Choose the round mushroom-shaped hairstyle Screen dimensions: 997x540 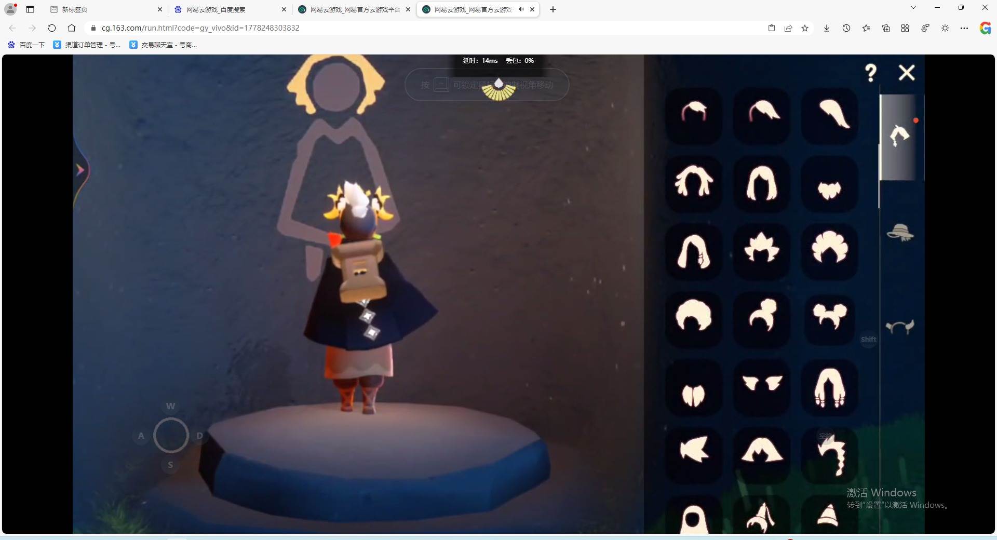(x=694, y=319)
